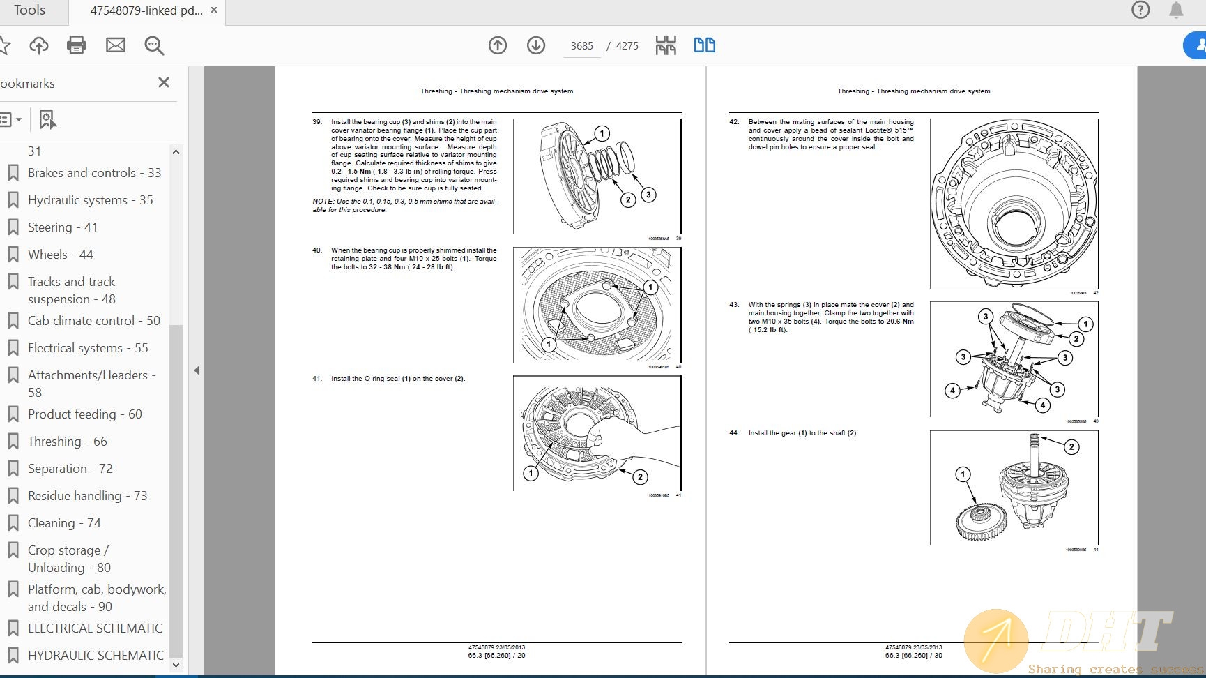Click the step 39 bearing cup diagram
The image size is (1206, 678).
[x=597, y=176]
